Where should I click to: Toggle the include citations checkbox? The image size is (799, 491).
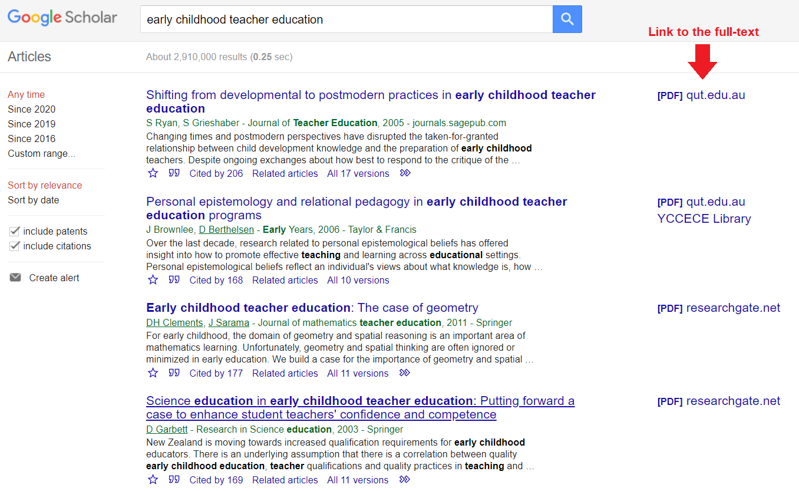pyautogui.click(x=15, y=246)
